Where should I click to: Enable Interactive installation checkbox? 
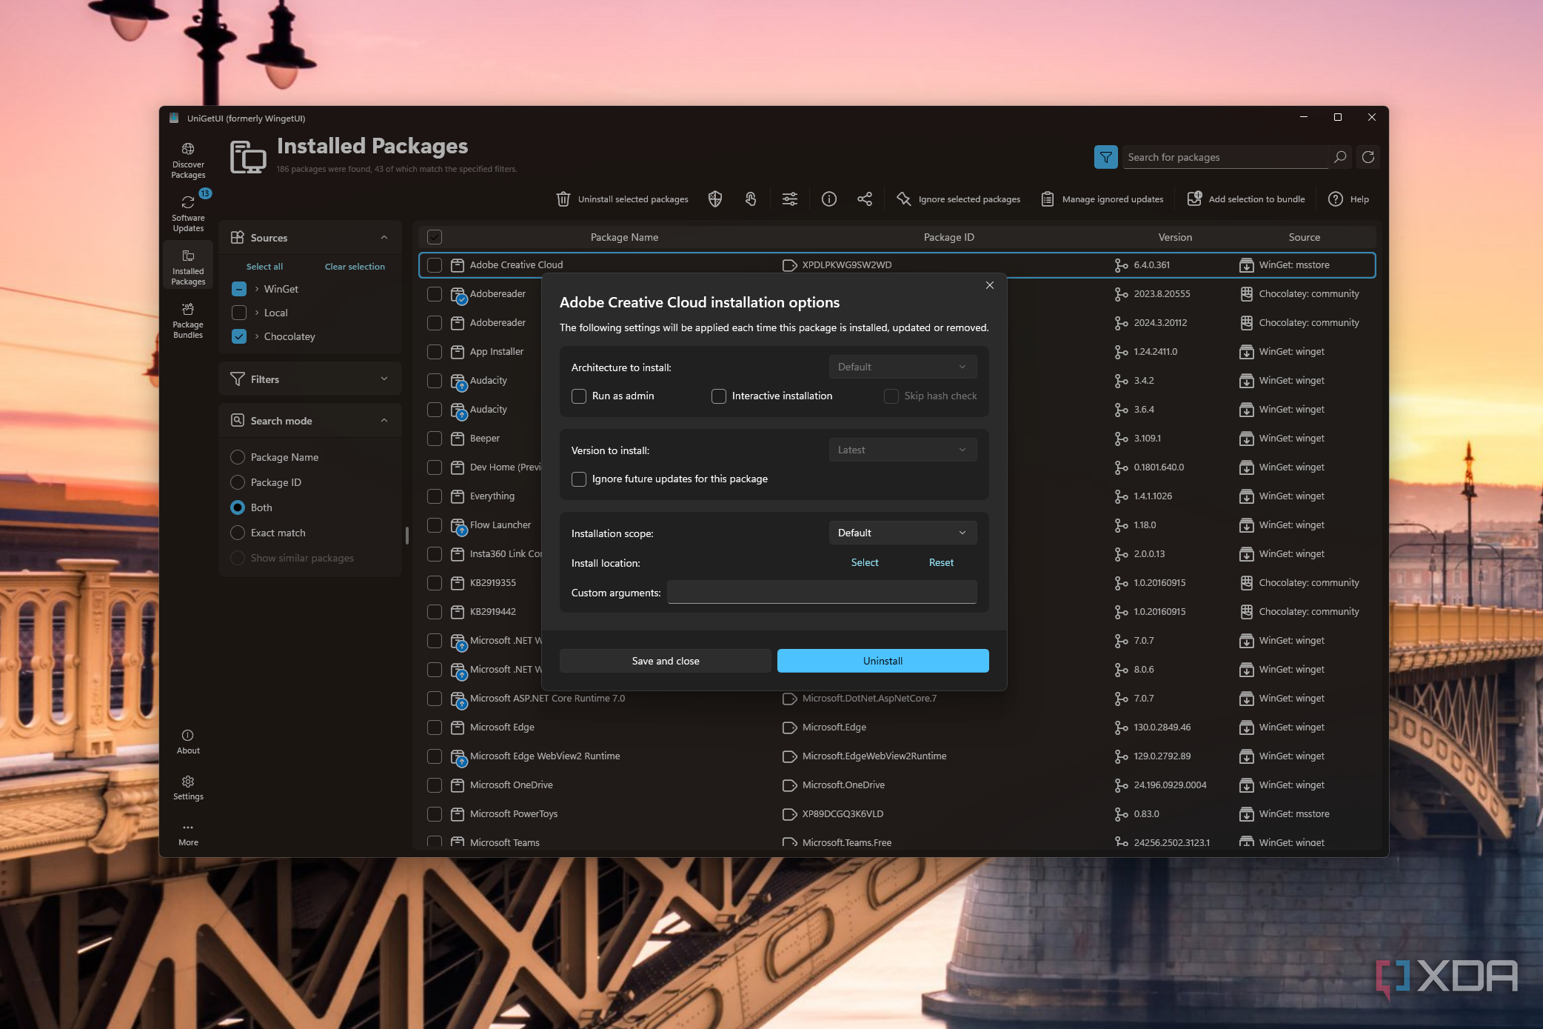[719, 396]
